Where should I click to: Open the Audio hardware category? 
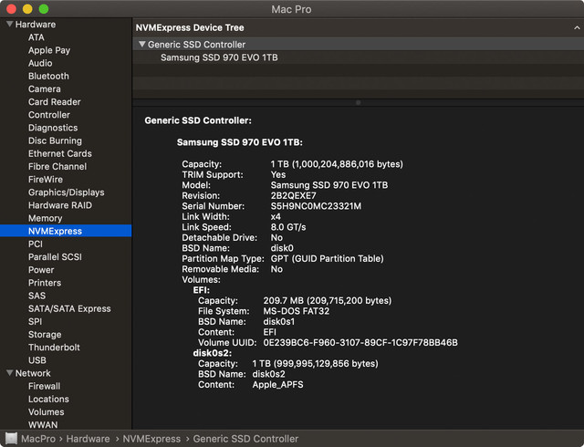[40, 63]
